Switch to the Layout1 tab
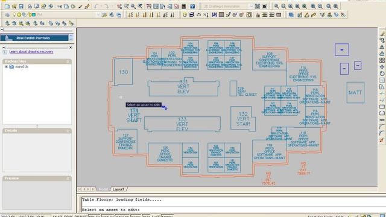 point(118,189)
